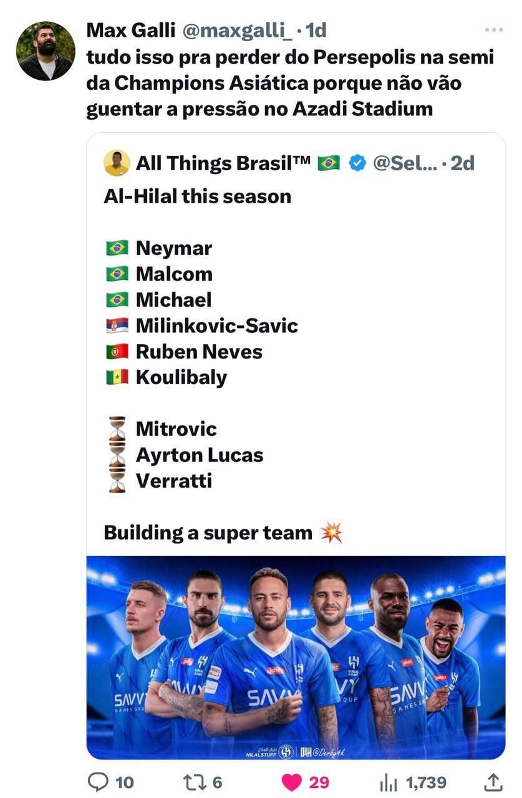Click the blue verified badge

click(x=357, y=163)
